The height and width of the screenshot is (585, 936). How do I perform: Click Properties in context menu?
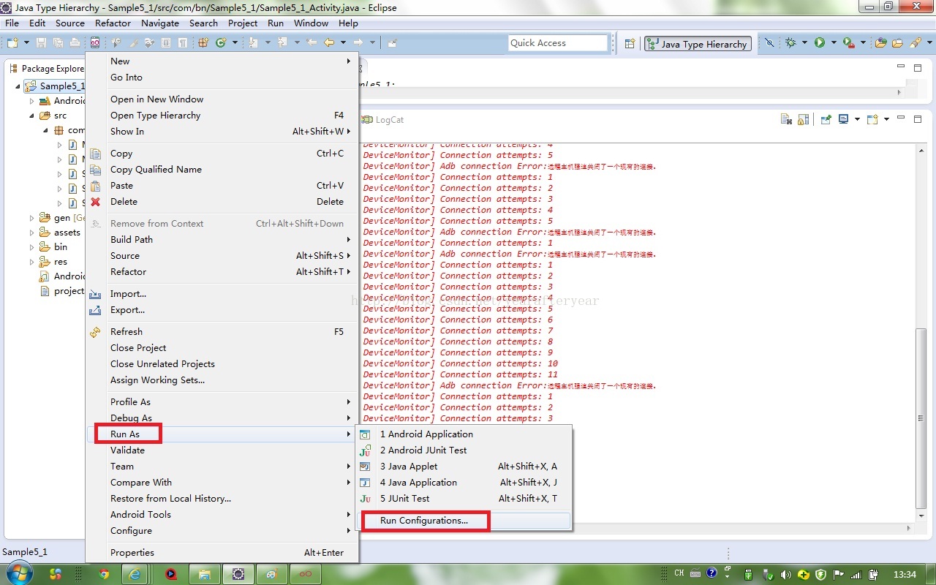[x=222, y=553]
